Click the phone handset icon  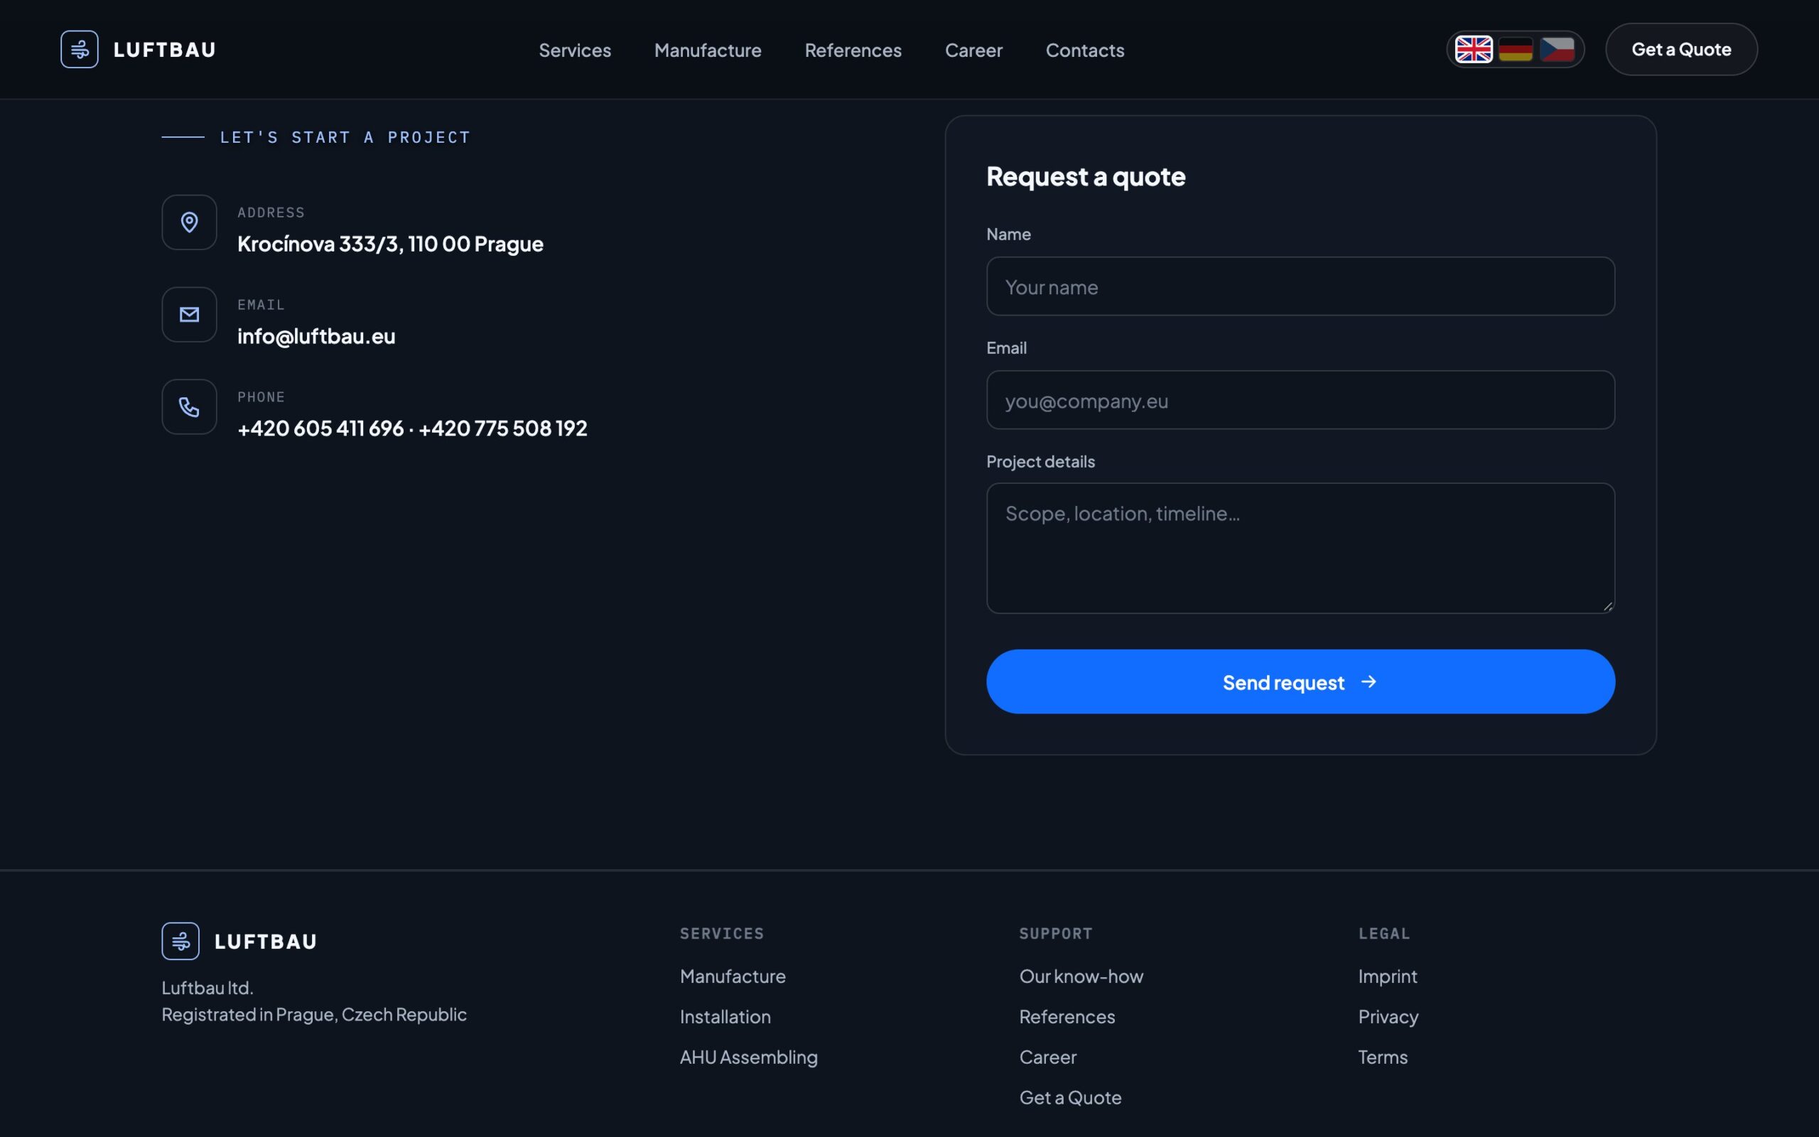(x=190, y=406)
